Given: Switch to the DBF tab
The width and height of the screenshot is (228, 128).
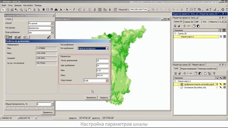Looking at the screenshot, I should tap(197, 22).
